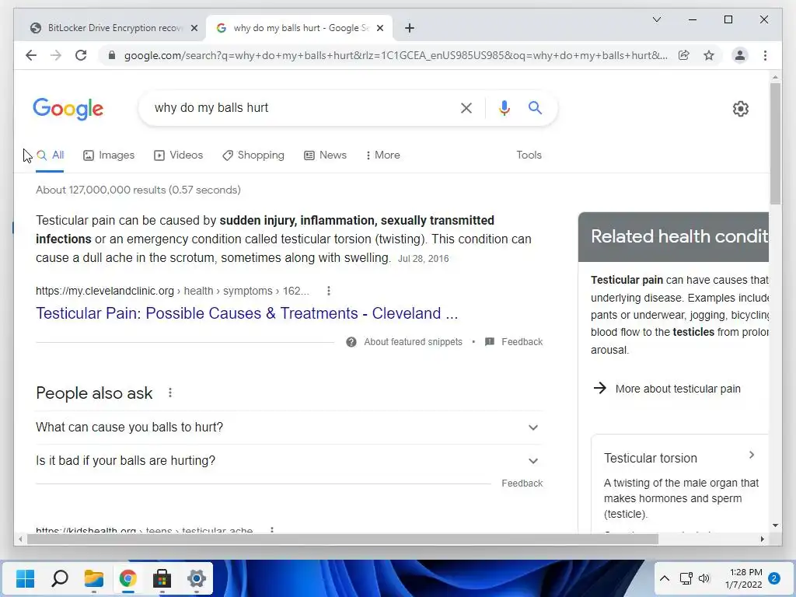Open Testicular Pain Cleveland Clinic link
The width and height of the screenshot is (796, 597).
coord(246,313)
